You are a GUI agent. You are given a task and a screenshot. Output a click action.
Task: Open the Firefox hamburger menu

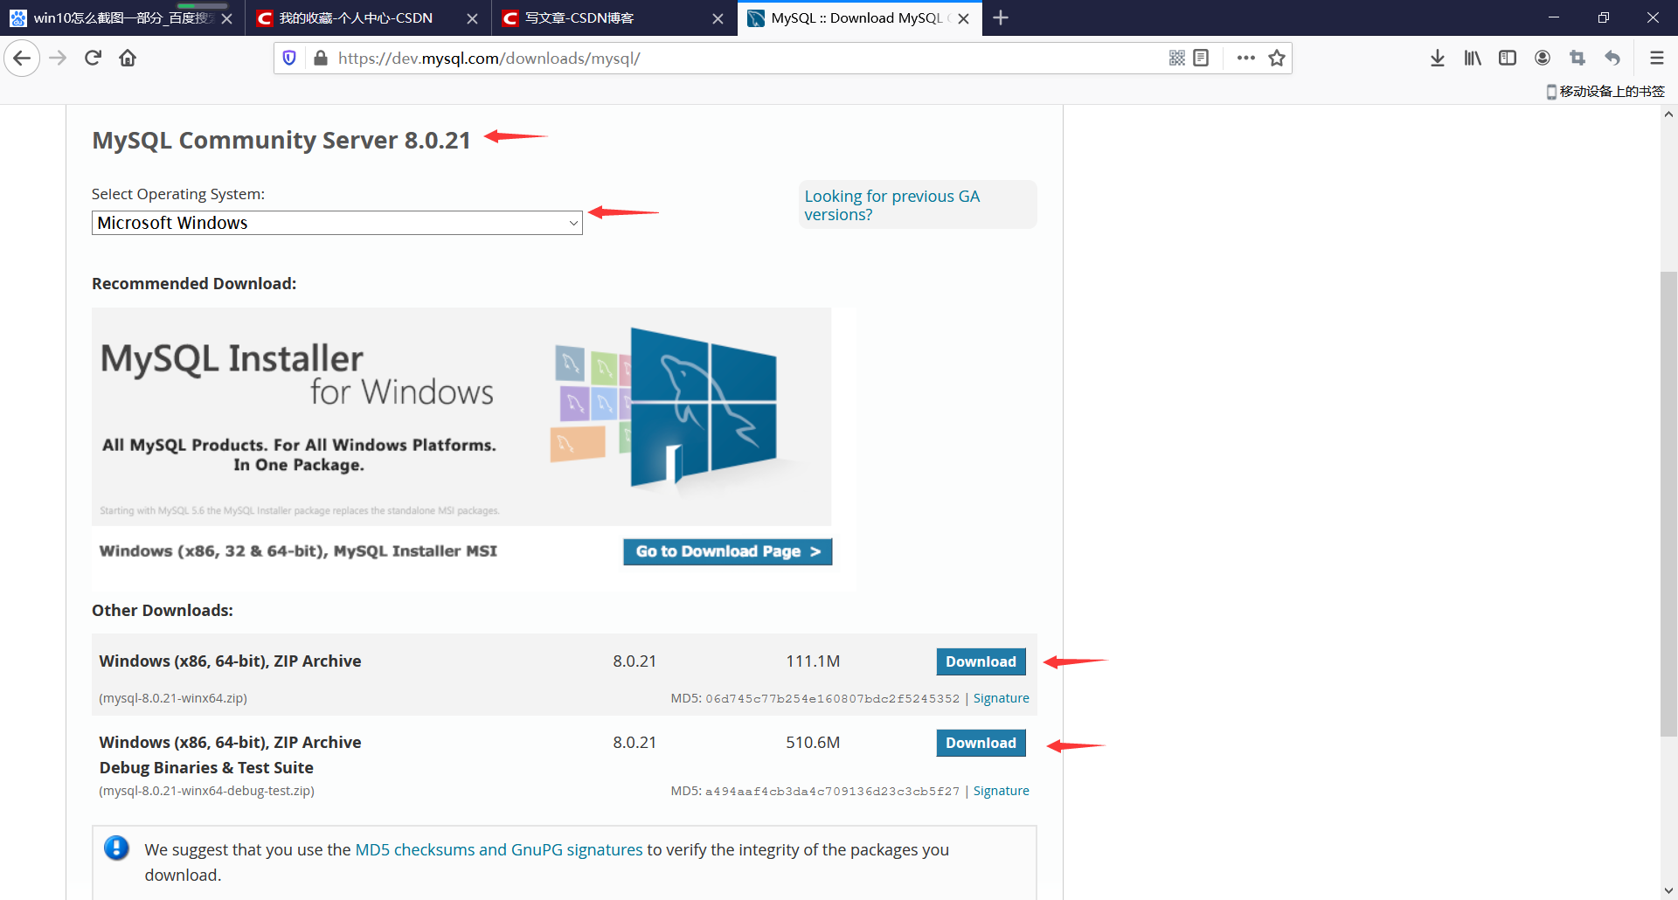[x=1656, y=58]
